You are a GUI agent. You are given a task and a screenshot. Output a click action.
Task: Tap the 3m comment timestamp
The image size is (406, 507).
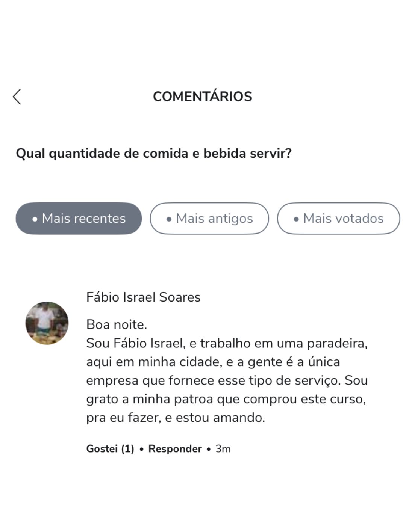coord(223,449)
